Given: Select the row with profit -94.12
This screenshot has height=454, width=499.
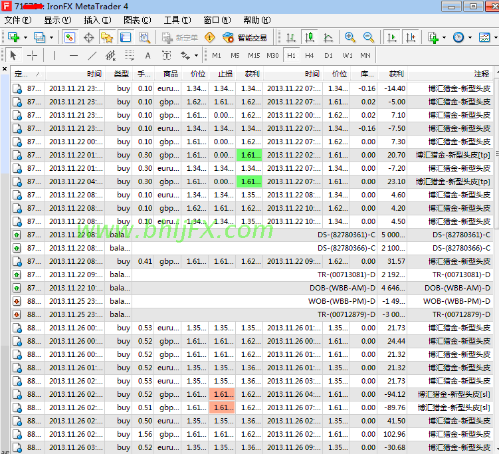Looking at the screenshot, I should [x=252, y=394].
